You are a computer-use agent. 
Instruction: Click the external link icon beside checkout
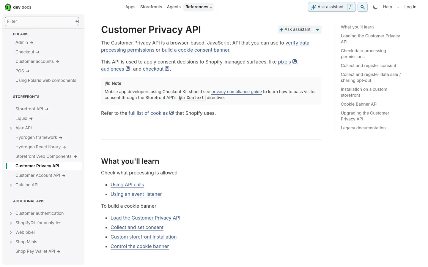coord(167,69)
